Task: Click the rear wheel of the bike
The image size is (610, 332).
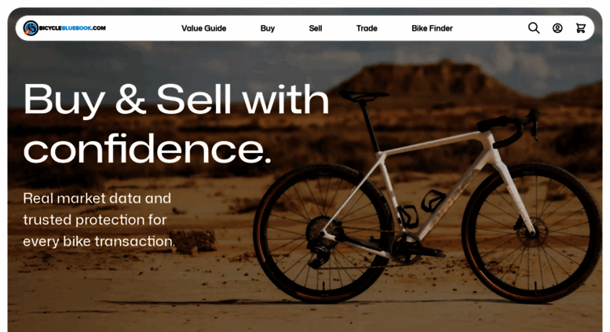Action: pos(323,233)
